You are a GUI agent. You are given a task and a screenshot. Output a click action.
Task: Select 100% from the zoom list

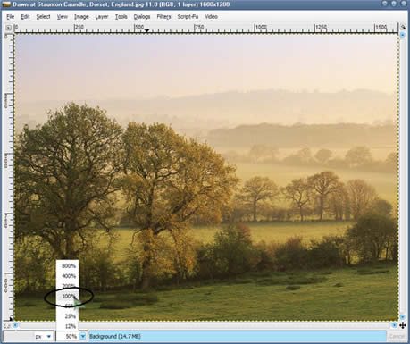pos(68,297)
